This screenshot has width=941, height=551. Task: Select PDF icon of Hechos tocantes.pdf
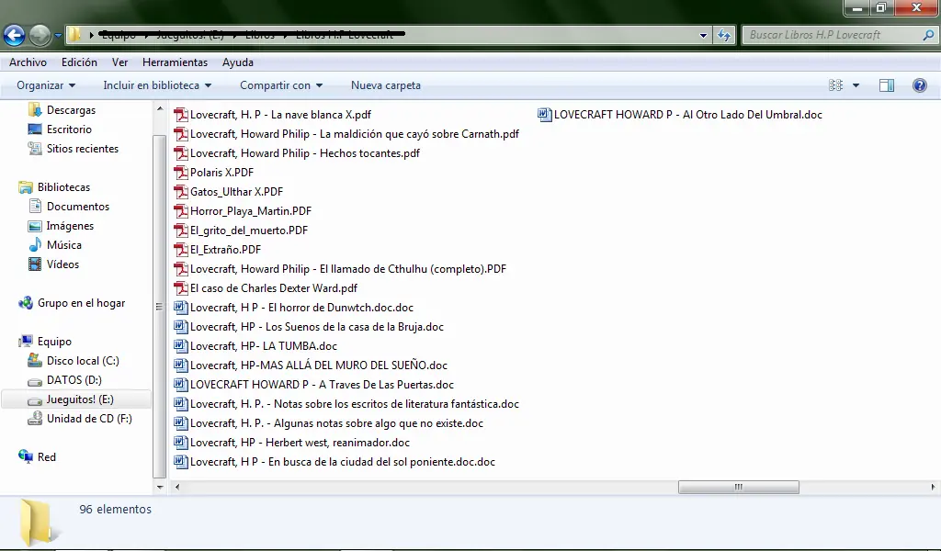pos(181,152)
